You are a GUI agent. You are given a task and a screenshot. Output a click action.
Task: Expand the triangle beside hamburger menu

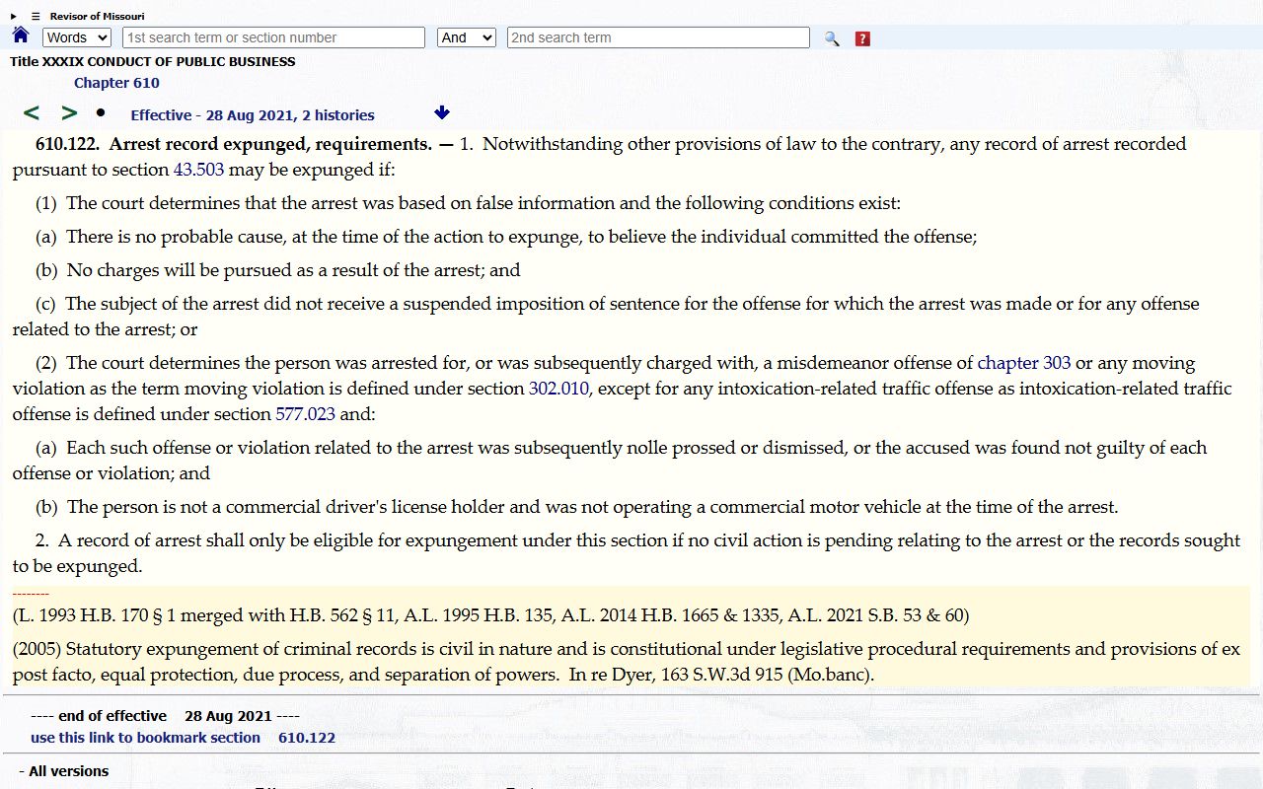tap(14, 16)
